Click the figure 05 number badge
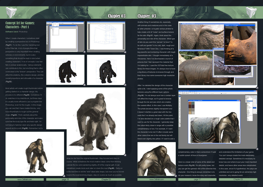The image size is (263, 187). tap(125, 155)
